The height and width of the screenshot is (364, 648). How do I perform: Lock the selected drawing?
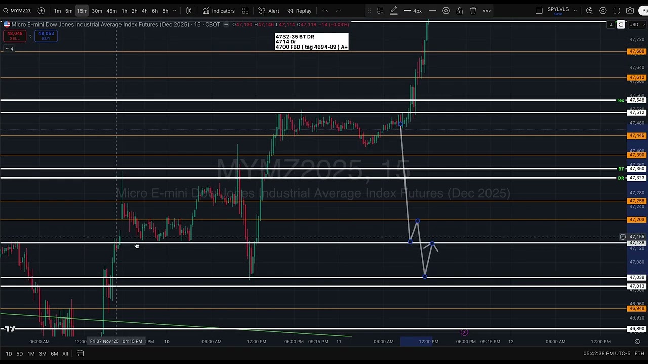[460, 11]
